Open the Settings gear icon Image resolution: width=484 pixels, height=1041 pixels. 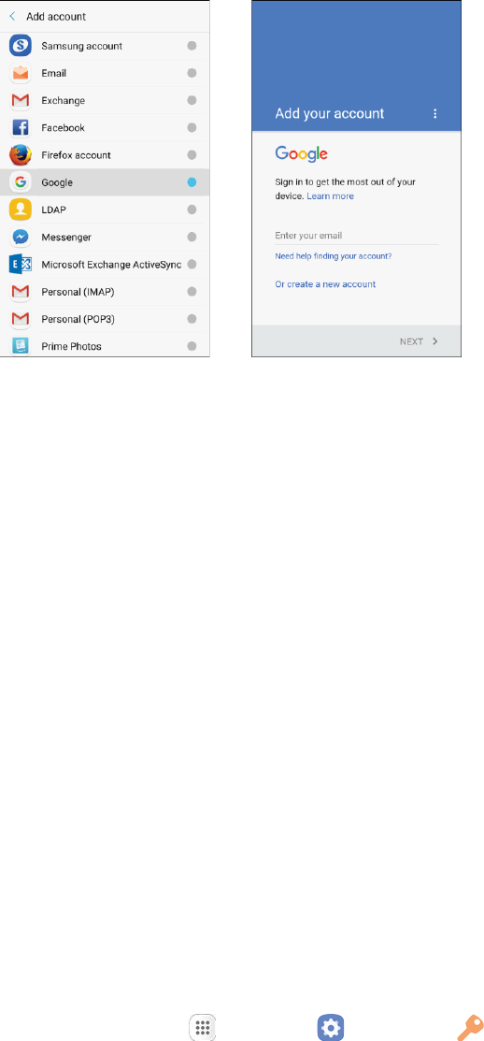point(330,1026)
